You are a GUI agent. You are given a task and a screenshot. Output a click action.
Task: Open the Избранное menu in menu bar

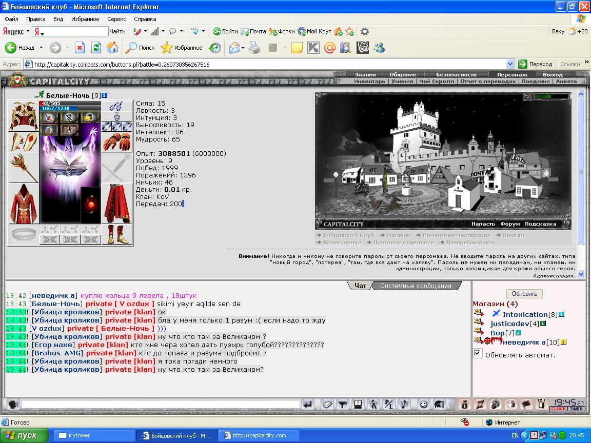coord(85,19)
